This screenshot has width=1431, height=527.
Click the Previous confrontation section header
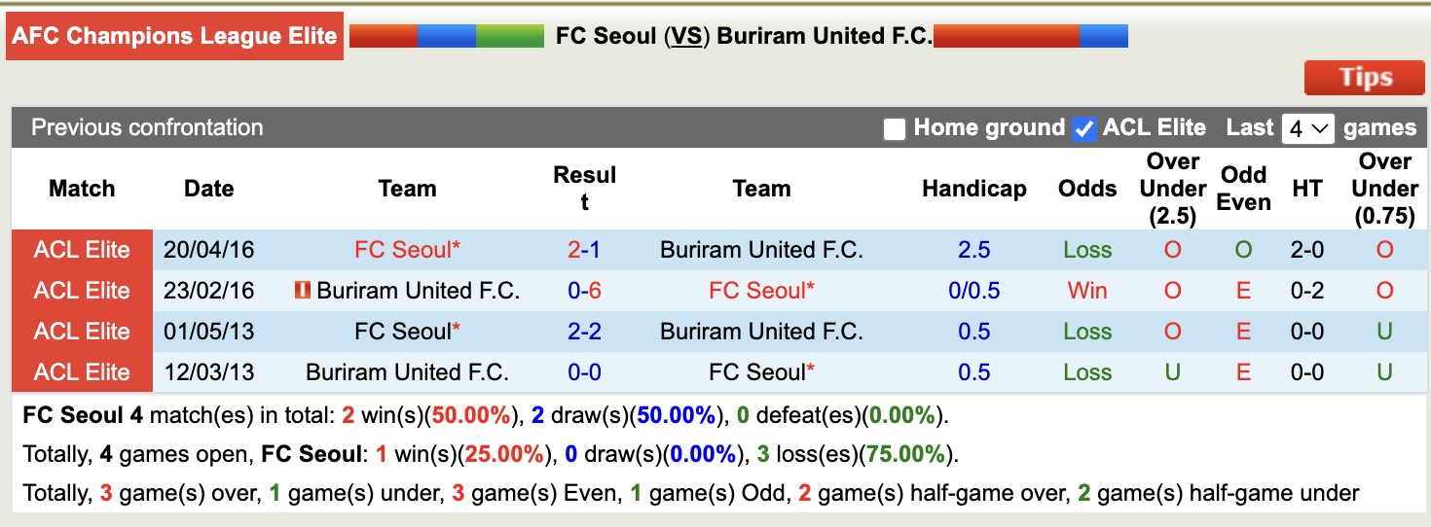tap(147, 127)
